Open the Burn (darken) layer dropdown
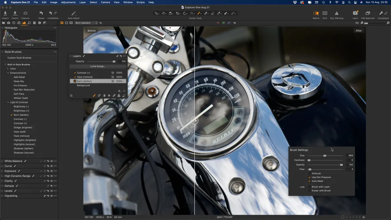391x220 pixels. point(86,23)
